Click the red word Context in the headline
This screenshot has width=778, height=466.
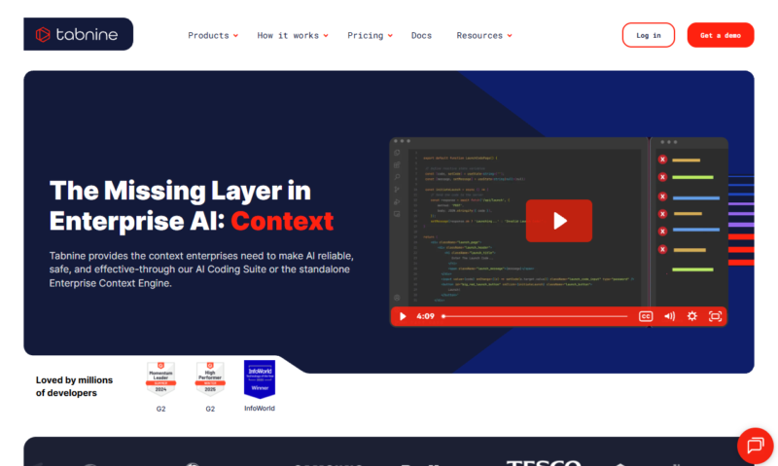pos(282,222)
